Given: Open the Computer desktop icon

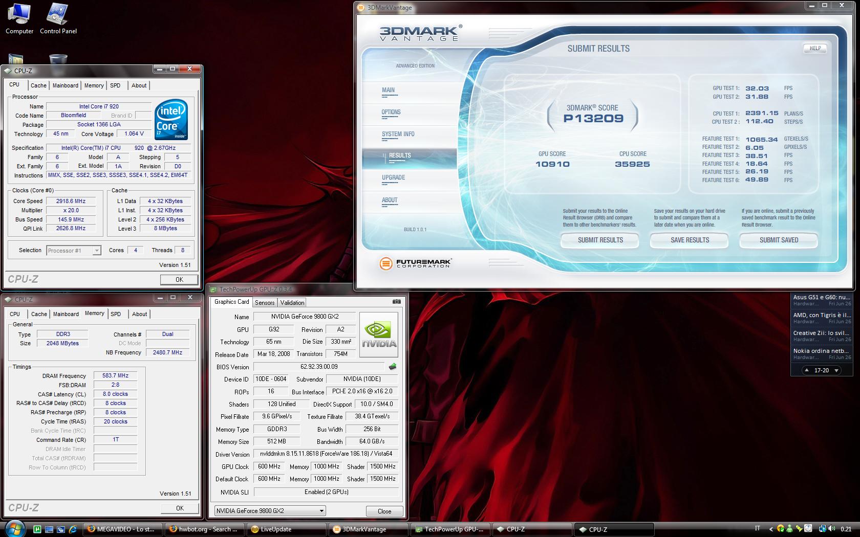Looking at the screenshot, I should coord(19,18).
